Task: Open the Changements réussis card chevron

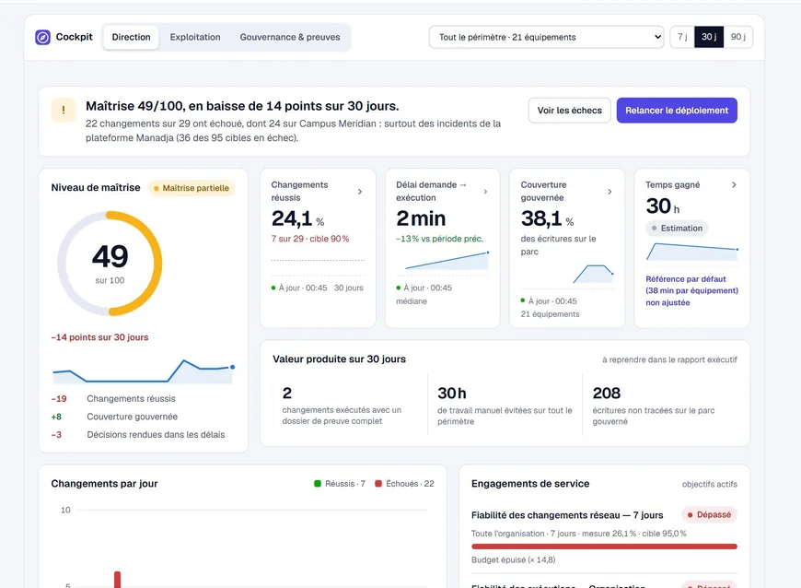Action: coord(360,192)
